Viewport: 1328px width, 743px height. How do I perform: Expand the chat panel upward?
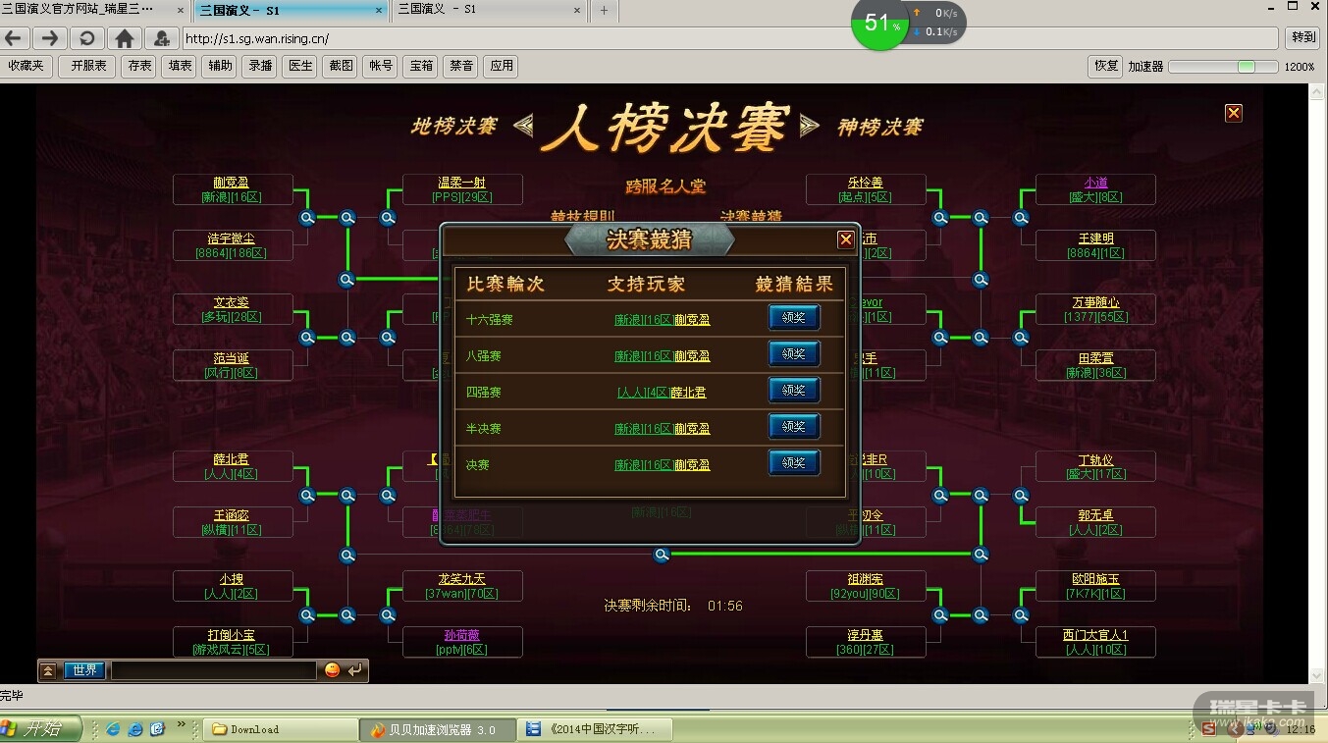(48, 670)
